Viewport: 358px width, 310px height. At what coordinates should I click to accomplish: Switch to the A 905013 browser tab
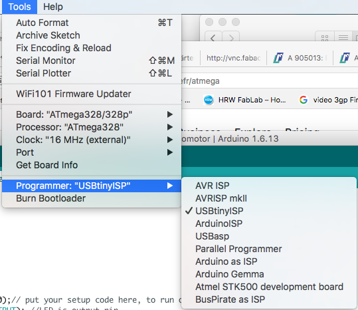(300, 58)
